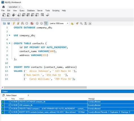Image resolution: width=134 pixels, height=121 pixels.
Task: Open the Inspector for selected object
Action: [x=14, y=15]
